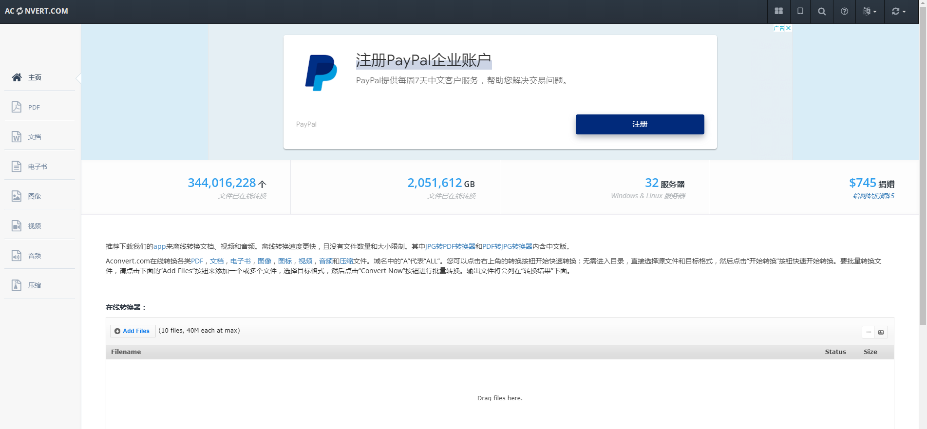Click the 32 服务器 statistic

pos(665,183)
